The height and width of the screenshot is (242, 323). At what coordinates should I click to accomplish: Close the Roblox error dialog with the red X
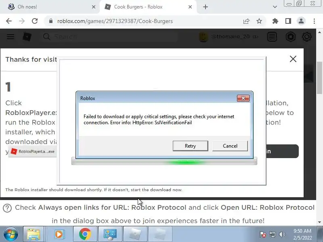[243, 98]
